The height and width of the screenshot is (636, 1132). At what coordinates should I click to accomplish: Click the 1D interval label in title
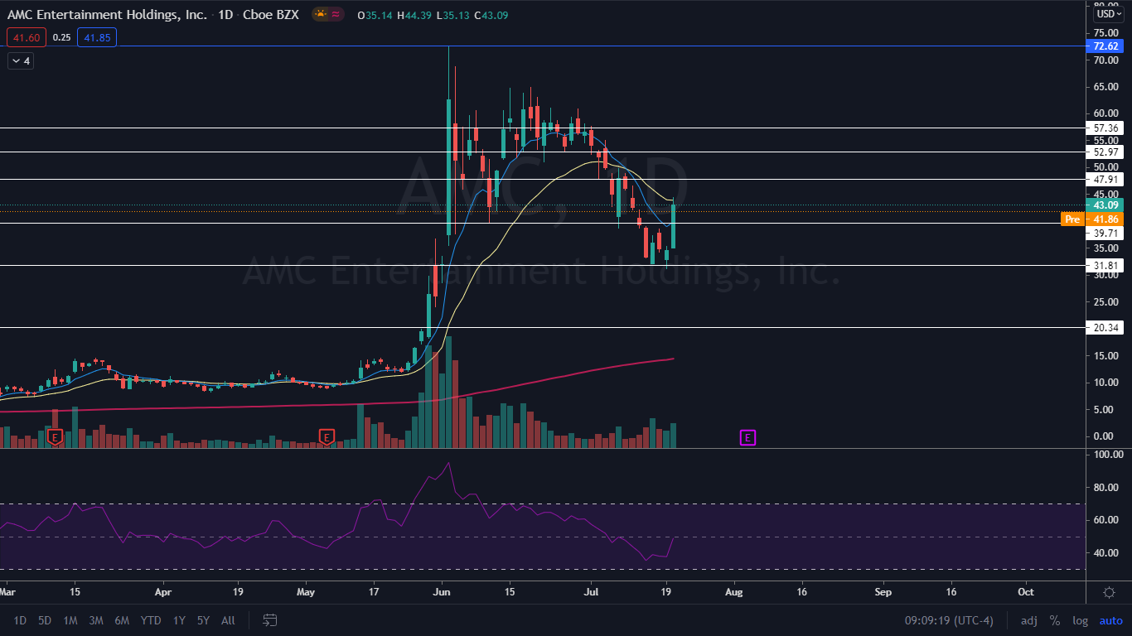(x=226, y=15)
